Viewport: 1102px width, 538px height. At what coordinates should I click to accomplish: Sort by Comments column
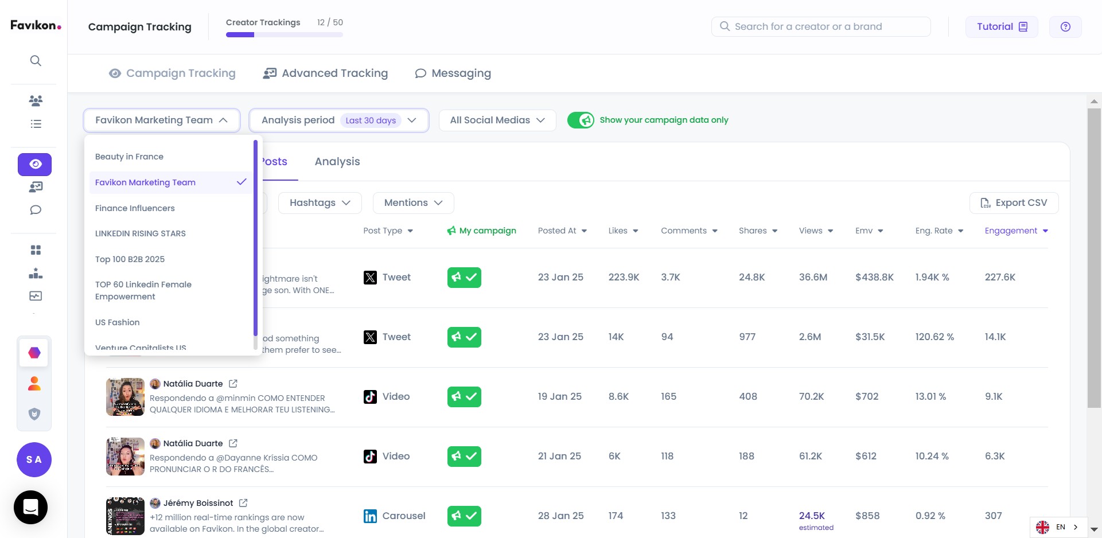click(689, 231)
